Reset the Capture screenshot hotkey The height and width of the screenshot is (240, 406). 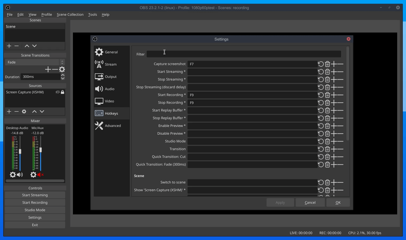pos(321,64)
